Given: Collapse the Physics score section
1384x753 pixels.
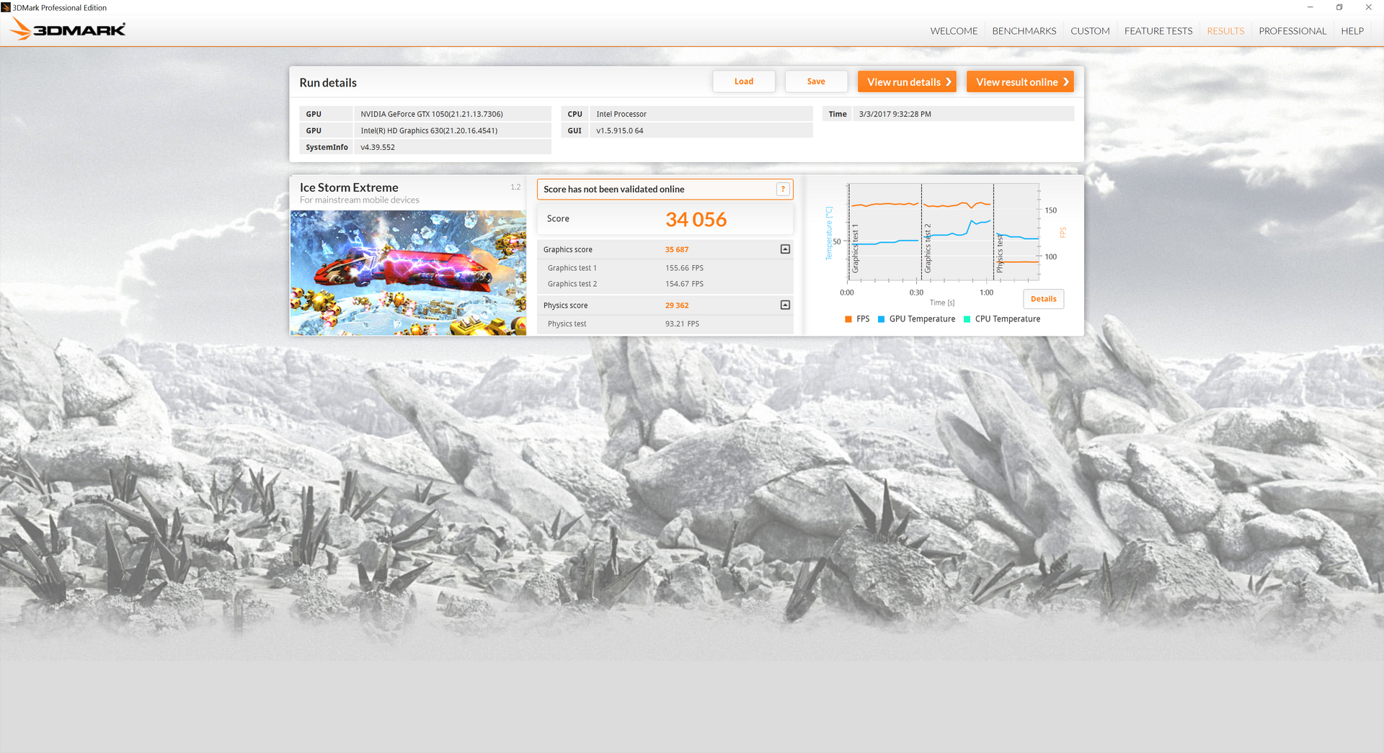Looking at the screenshot, I should (x=785, y=305).
